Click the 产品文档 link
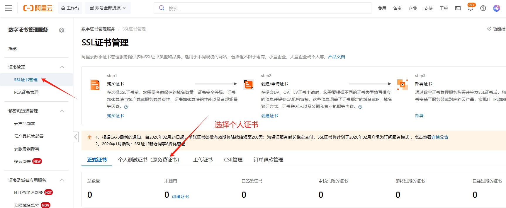The image size is (506, 208). tap(336, 57)
